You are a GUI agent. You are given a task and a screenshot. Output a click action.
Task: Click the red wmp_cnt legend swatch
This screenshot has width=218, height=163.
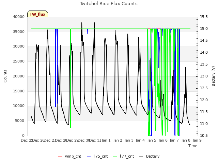coord(60,157)
